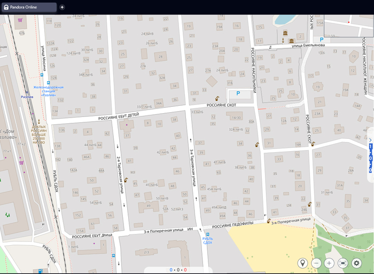
Task: Click the flower pot icon near building 24Б
Action: pos(309,204)
